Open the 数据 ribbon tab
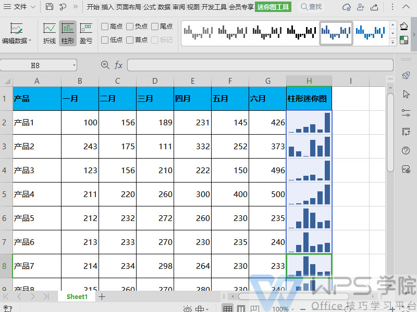The height and width of the screenshot is (312, 417). pos(164,7)
